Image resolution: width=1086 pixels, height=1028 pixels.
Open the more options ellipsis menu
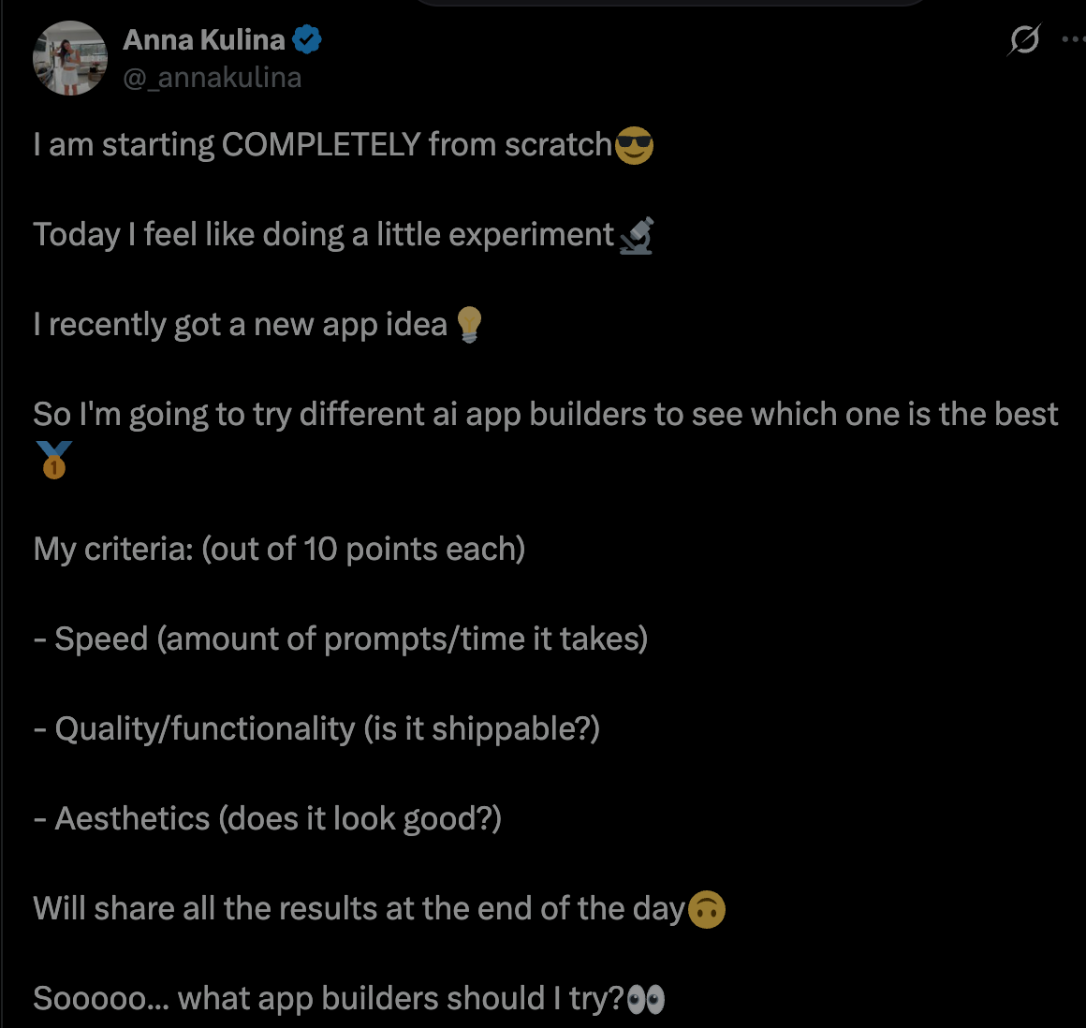click(1073, 40)
